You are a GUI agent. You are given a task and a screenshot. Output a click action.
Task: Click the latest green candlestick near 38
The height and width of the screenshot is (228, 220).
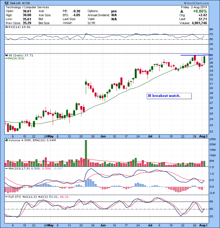(x=204, y=60)
